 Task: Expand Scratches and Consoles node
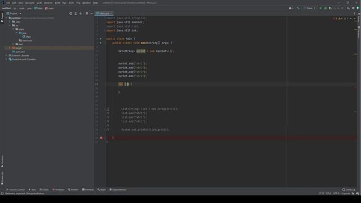point(6,59)
